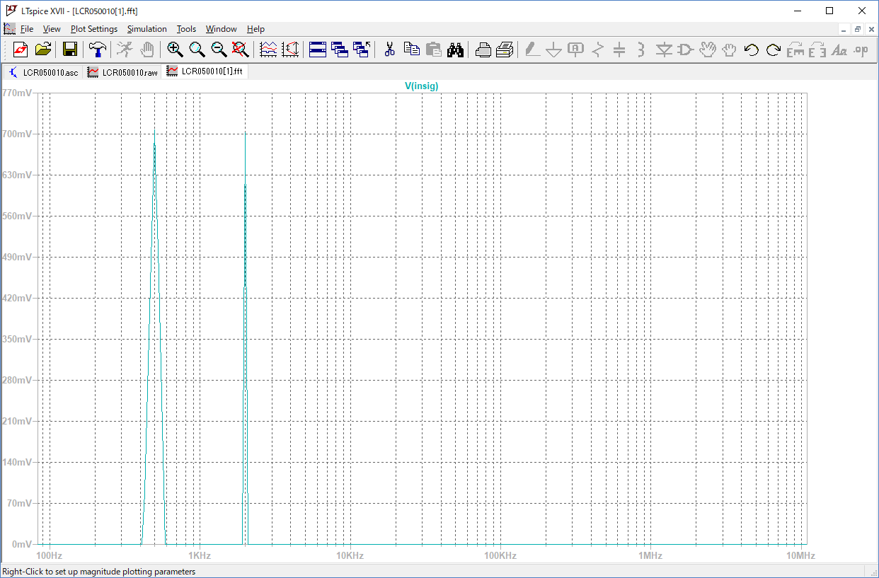Switch to the LCR050010.asc schematic tab
Viewport: 879px width, 578px height.
pos(43,72)
